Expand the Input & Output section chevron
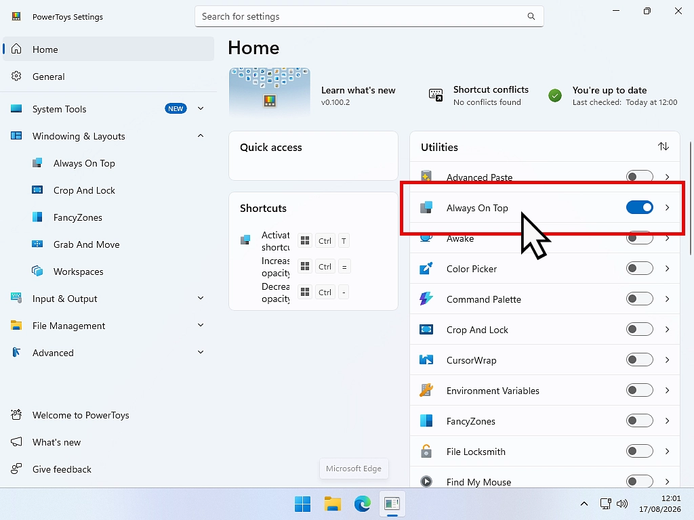The height and width of the screenshot is (520, 694). [201, 298]
